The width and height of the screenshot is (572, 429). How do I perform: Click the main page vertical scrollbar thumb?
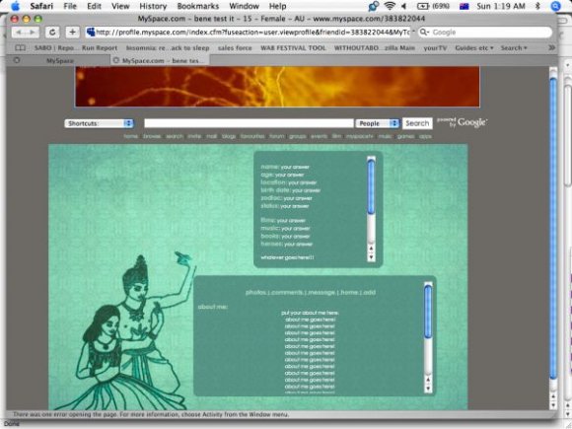click(553, 228)
